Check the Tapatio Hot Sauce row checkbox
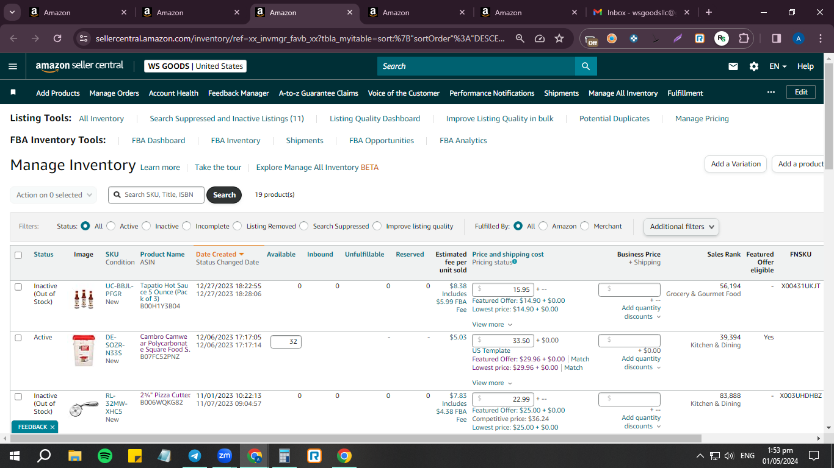Screen dimensions: 834x468 coord(18,286)
